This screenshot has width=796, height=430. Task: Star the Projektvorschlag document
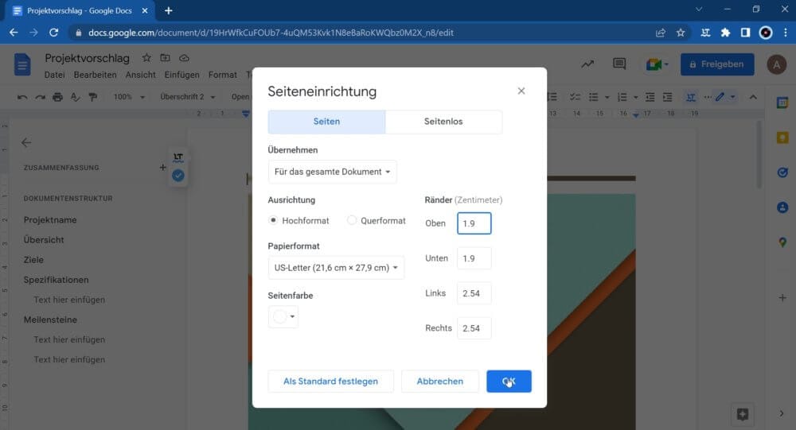coord(146,58)
